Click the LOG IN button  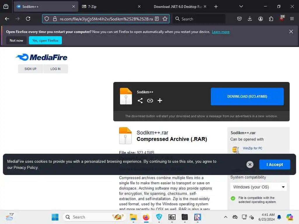[55, 69]
